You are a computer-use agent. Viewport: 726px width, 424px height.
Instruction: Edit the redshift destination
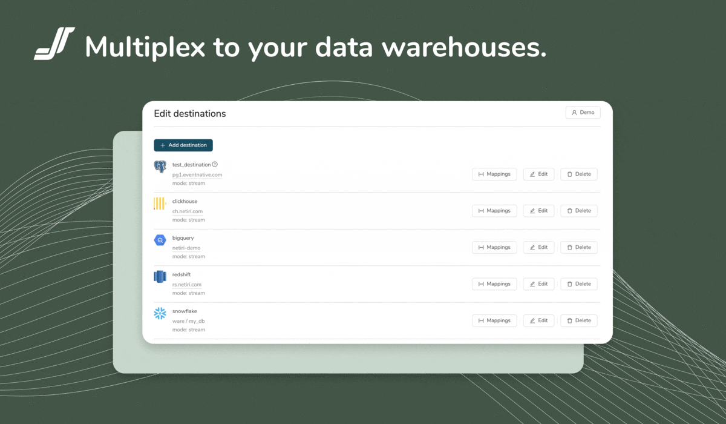tap(538, 283)
